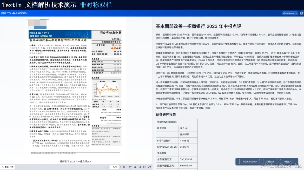The width and height of the screenshot is (304, 170).
Task: Expand the Markdown output format dropdown
Action: point(290,13)
